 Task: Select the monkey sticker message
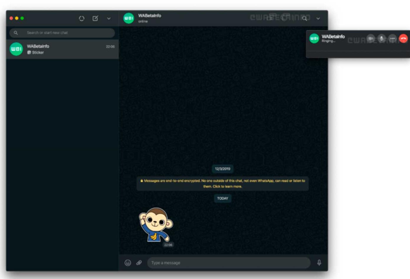[x=156, y=225]
